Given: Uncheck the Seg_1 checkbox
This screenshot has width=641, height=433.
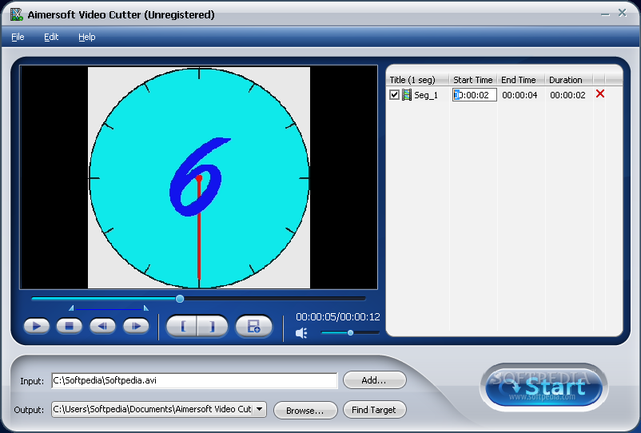Looking at the screenshot, I should [394, 95].
